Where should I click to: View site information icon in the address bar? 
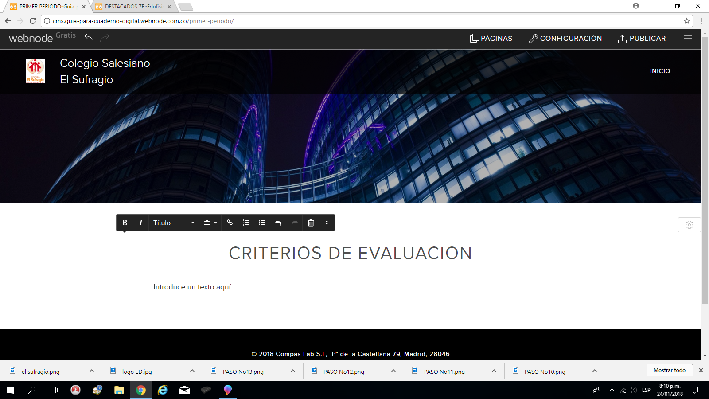click(x=47, y=21)
